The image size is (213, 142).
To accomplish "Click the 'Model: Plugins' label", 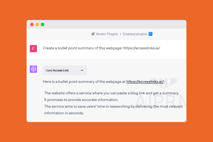I will [x=107, y=34].
